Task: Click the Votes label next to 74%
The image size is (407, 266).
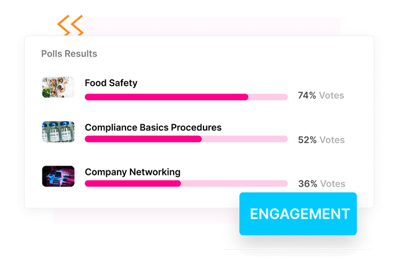Action: tap(331, 96)
